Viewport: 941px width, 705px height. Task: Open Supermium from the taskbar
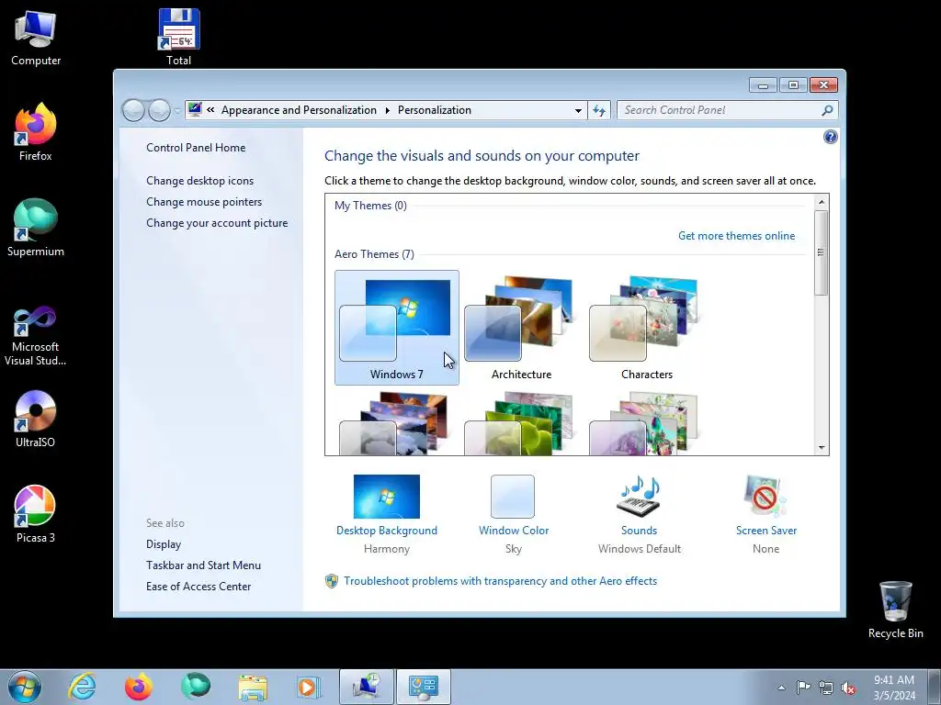coord(196,687)
